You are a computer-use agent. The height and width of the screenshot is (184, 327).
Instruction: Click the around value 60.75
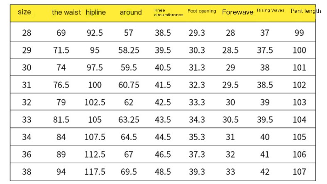tap(129, 85)
